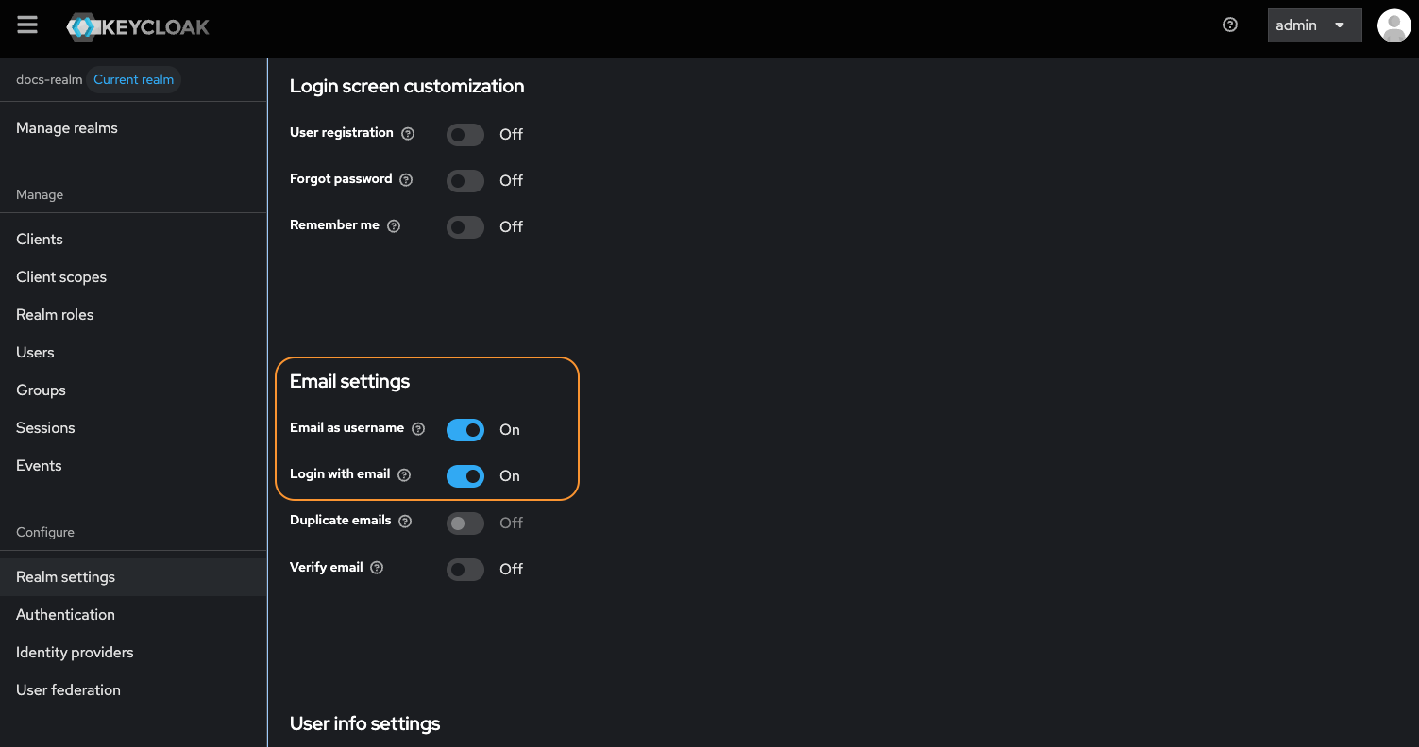The image size is (1419, 747).
Task: Go to Clients in sidebar
Action: coord(40,240)
